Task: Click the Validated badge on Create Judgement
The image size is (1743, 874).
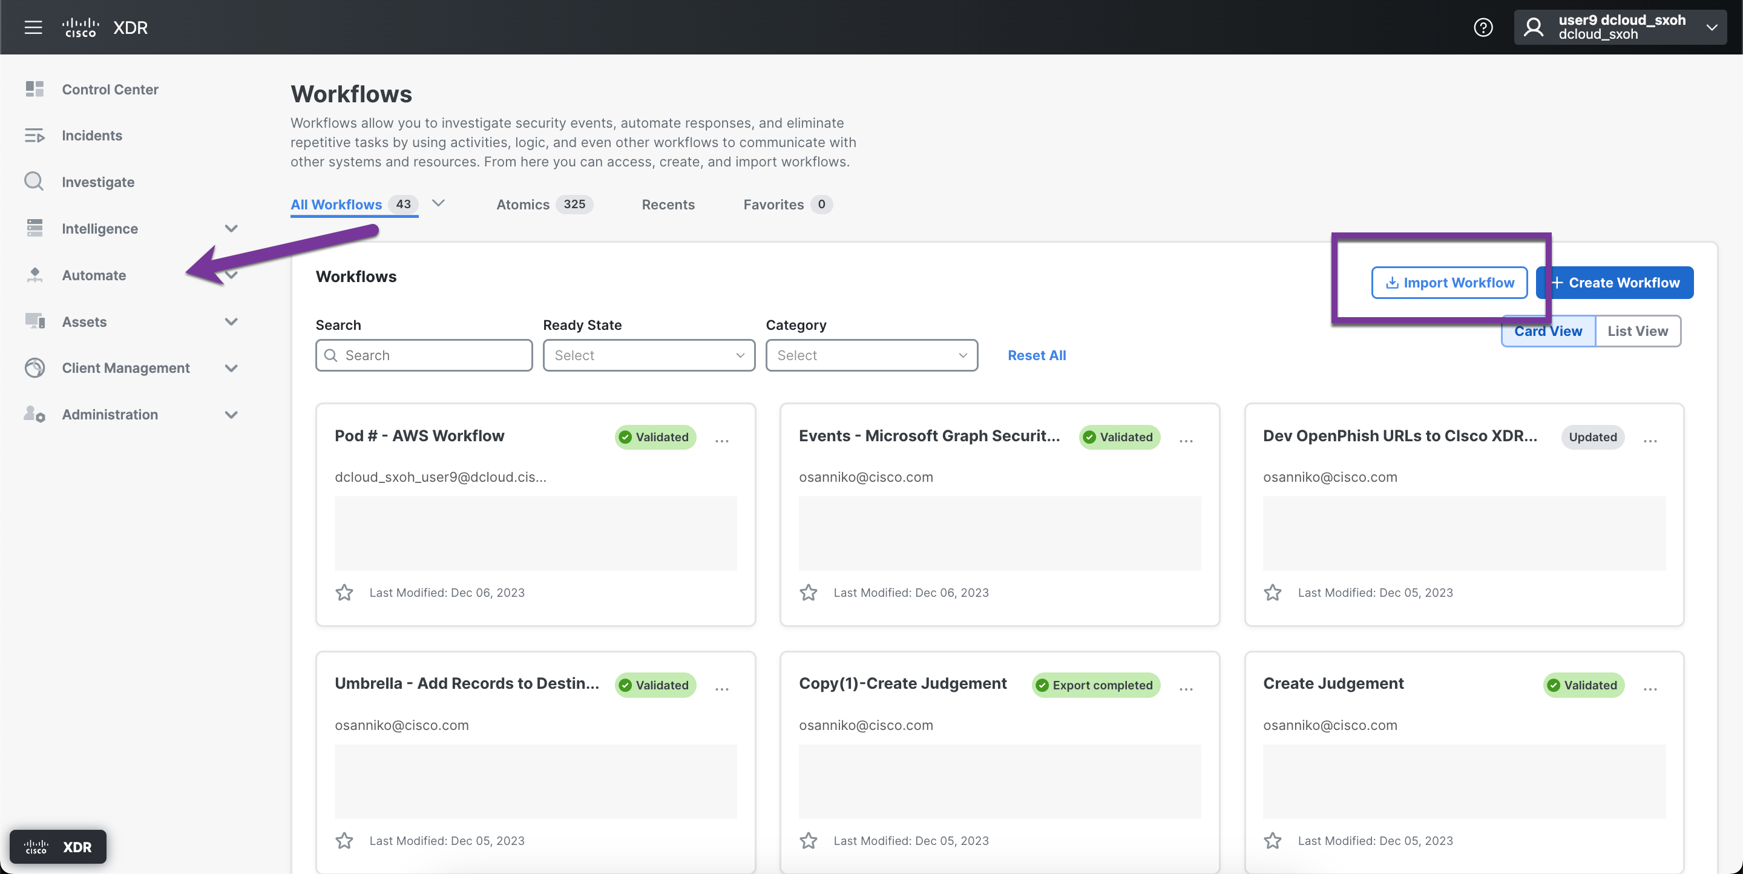Action: (1583, 685)
